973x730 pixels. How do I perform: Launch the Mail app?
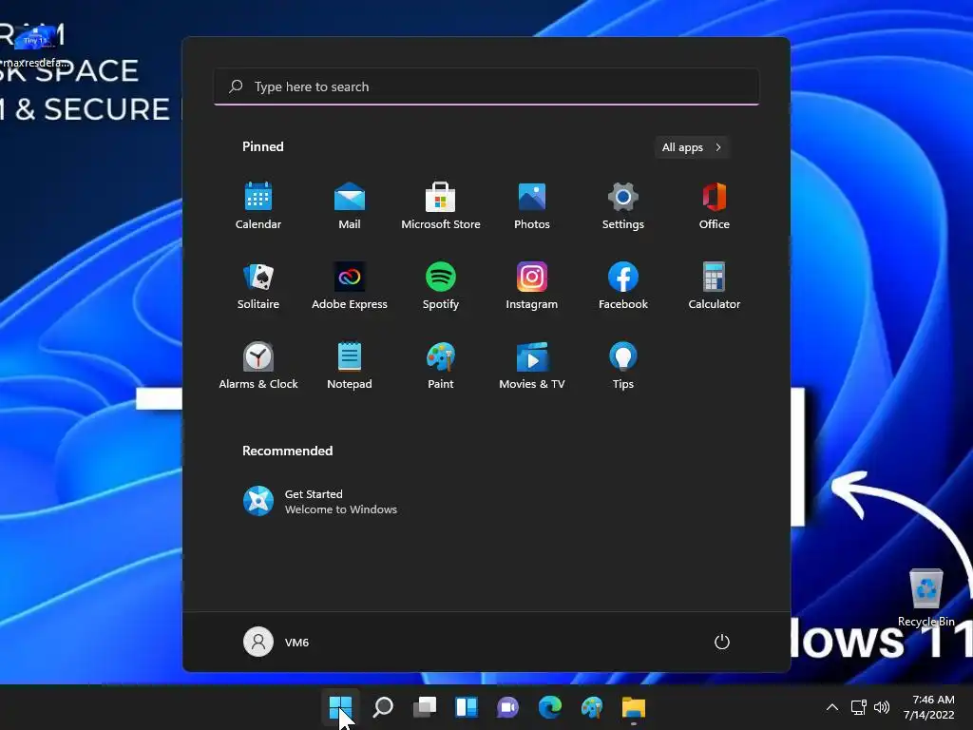coord(350,206)
